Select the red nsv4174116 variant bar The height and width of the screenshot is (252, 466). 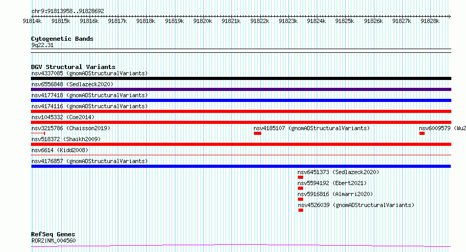241,111
